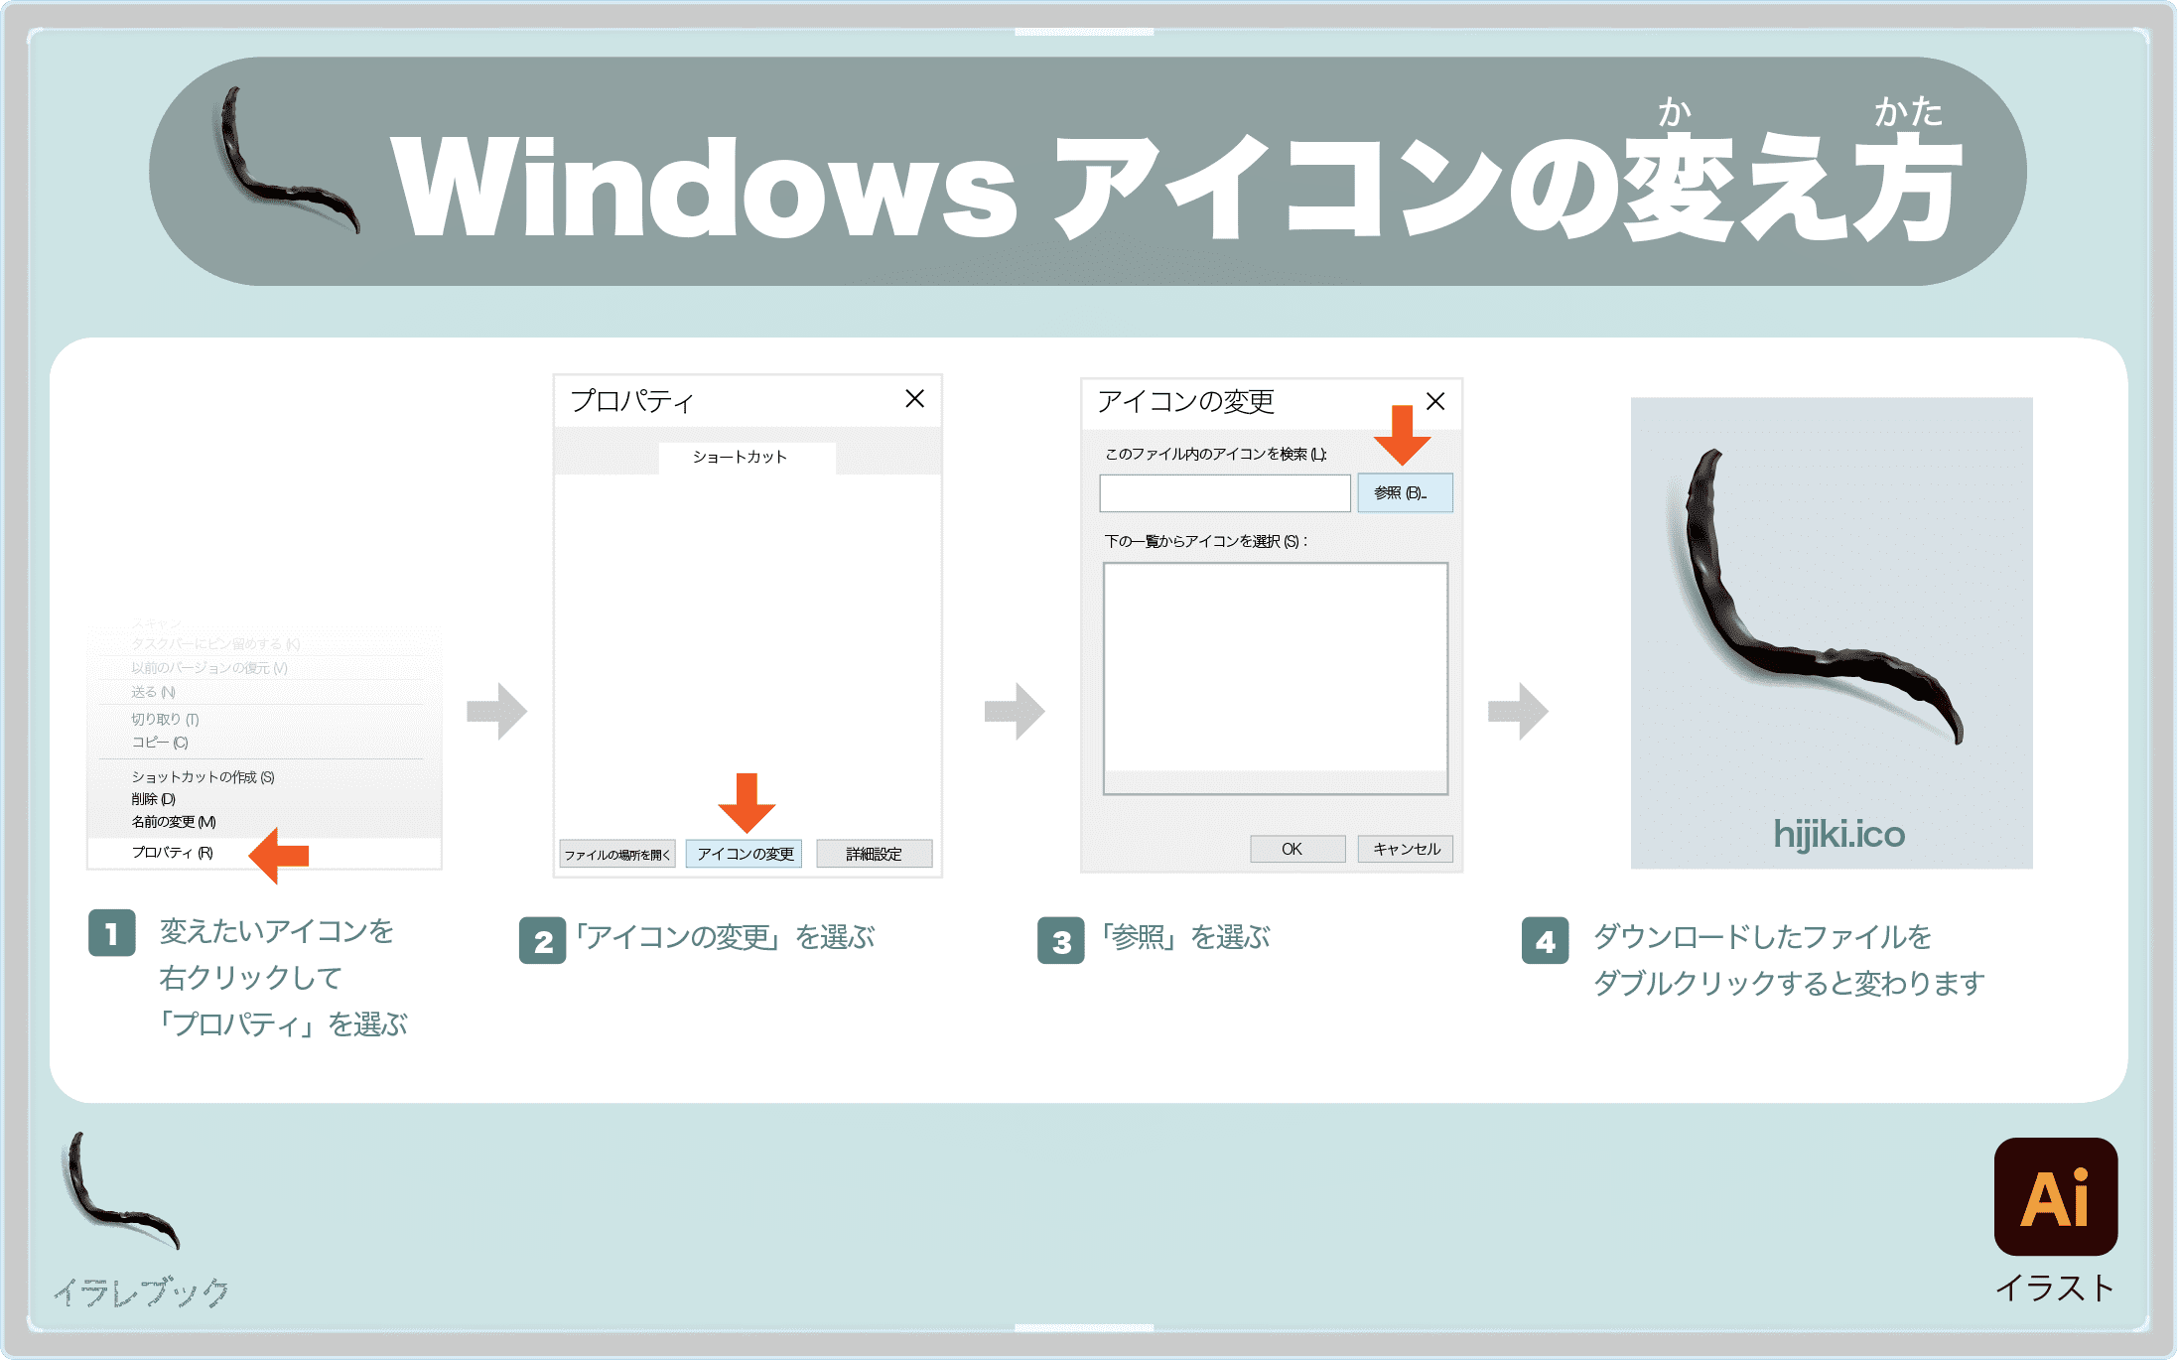
Task: Click the ショートカット tab
Action: (743, 448)
